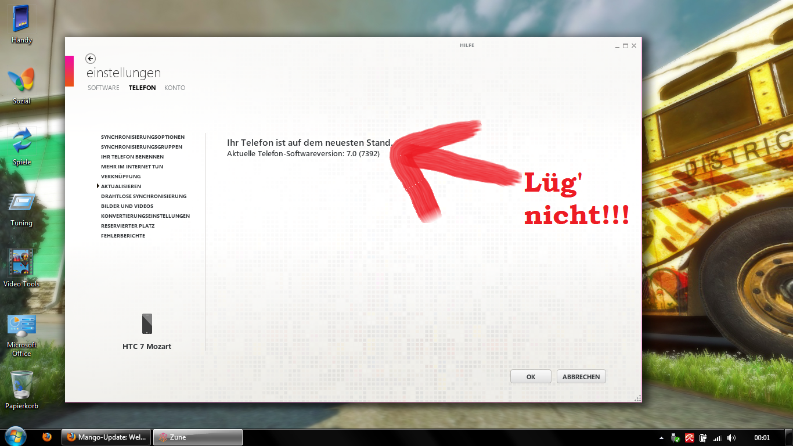Select SYNCHRONISIERUNGSOPTIONEN in the sidebar

click(143, 137)
